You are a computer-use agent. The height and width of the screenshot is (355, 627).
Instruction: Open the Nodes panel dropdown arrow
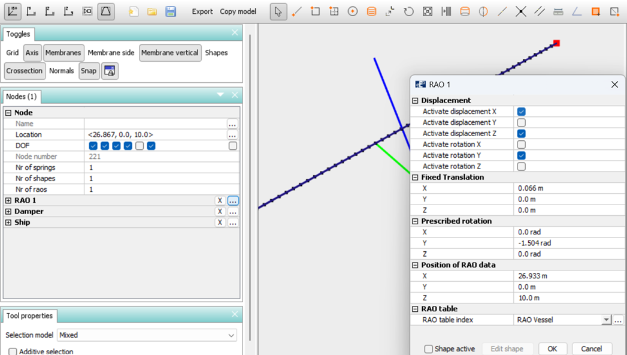220,95
